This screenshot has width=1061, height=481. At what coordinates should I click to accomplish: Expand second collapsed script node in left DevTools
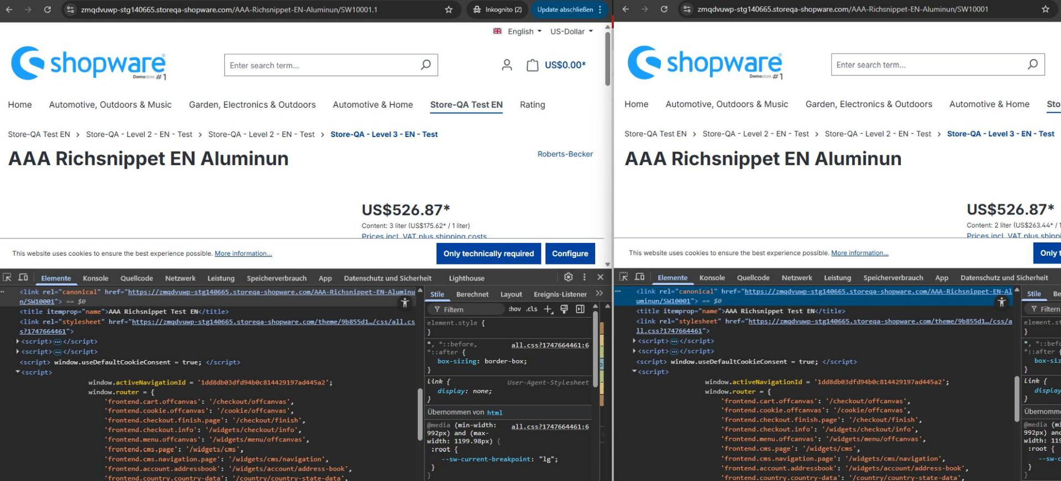[18, 351]
